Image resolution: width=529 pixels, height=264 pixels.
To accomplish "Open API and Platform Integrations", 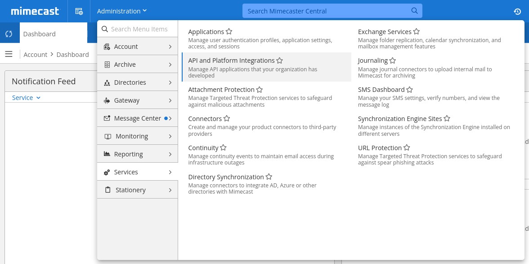I will tap(231, 61).
